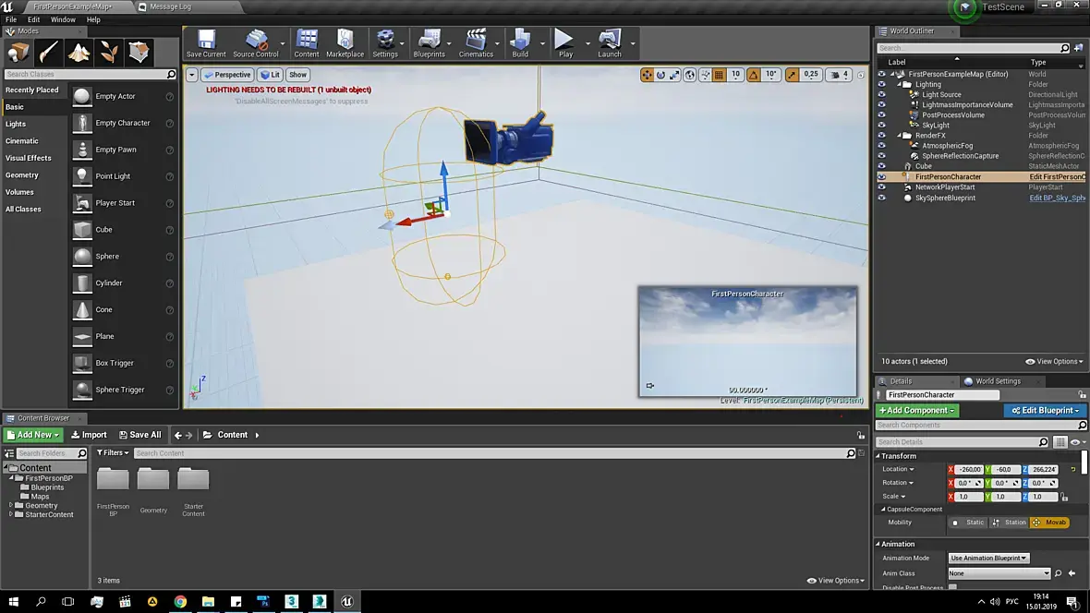The height and width of the screenshot is (613, 1090).
Task: Click the Search Classes input field
Action: pyautogui.click(x=85, y=74)
